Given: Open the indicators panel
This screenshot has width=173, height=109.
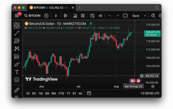Looking at the screenshot, I should (75, 16).
